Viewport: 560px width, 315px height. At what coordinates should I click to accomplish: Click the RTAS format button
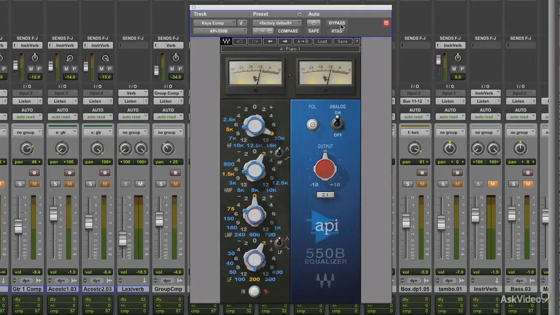click(337, 31)
